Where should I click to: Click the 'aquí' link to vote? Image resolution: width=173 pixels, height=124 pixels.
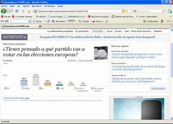pos(27,98)
